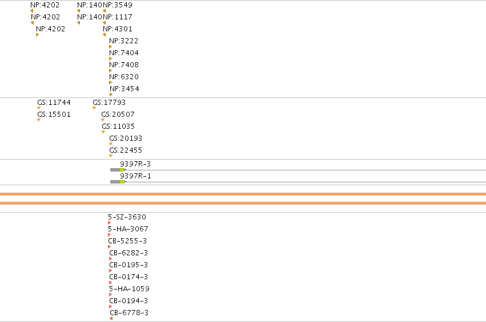Click the insertion arrow under NP:7404
The height and width of the screenshot is (322, 486).
click(111, 59)
